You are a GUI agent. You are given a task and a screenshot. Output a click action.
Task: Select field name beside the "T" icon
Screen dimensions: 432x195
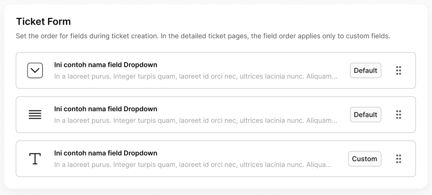106,153
